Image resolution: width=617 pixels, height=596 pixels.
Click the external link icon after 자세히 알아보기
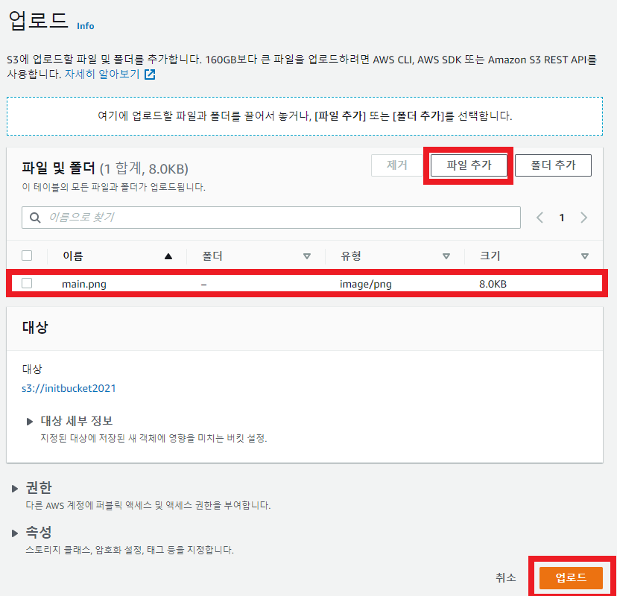[x=150, y=74]
